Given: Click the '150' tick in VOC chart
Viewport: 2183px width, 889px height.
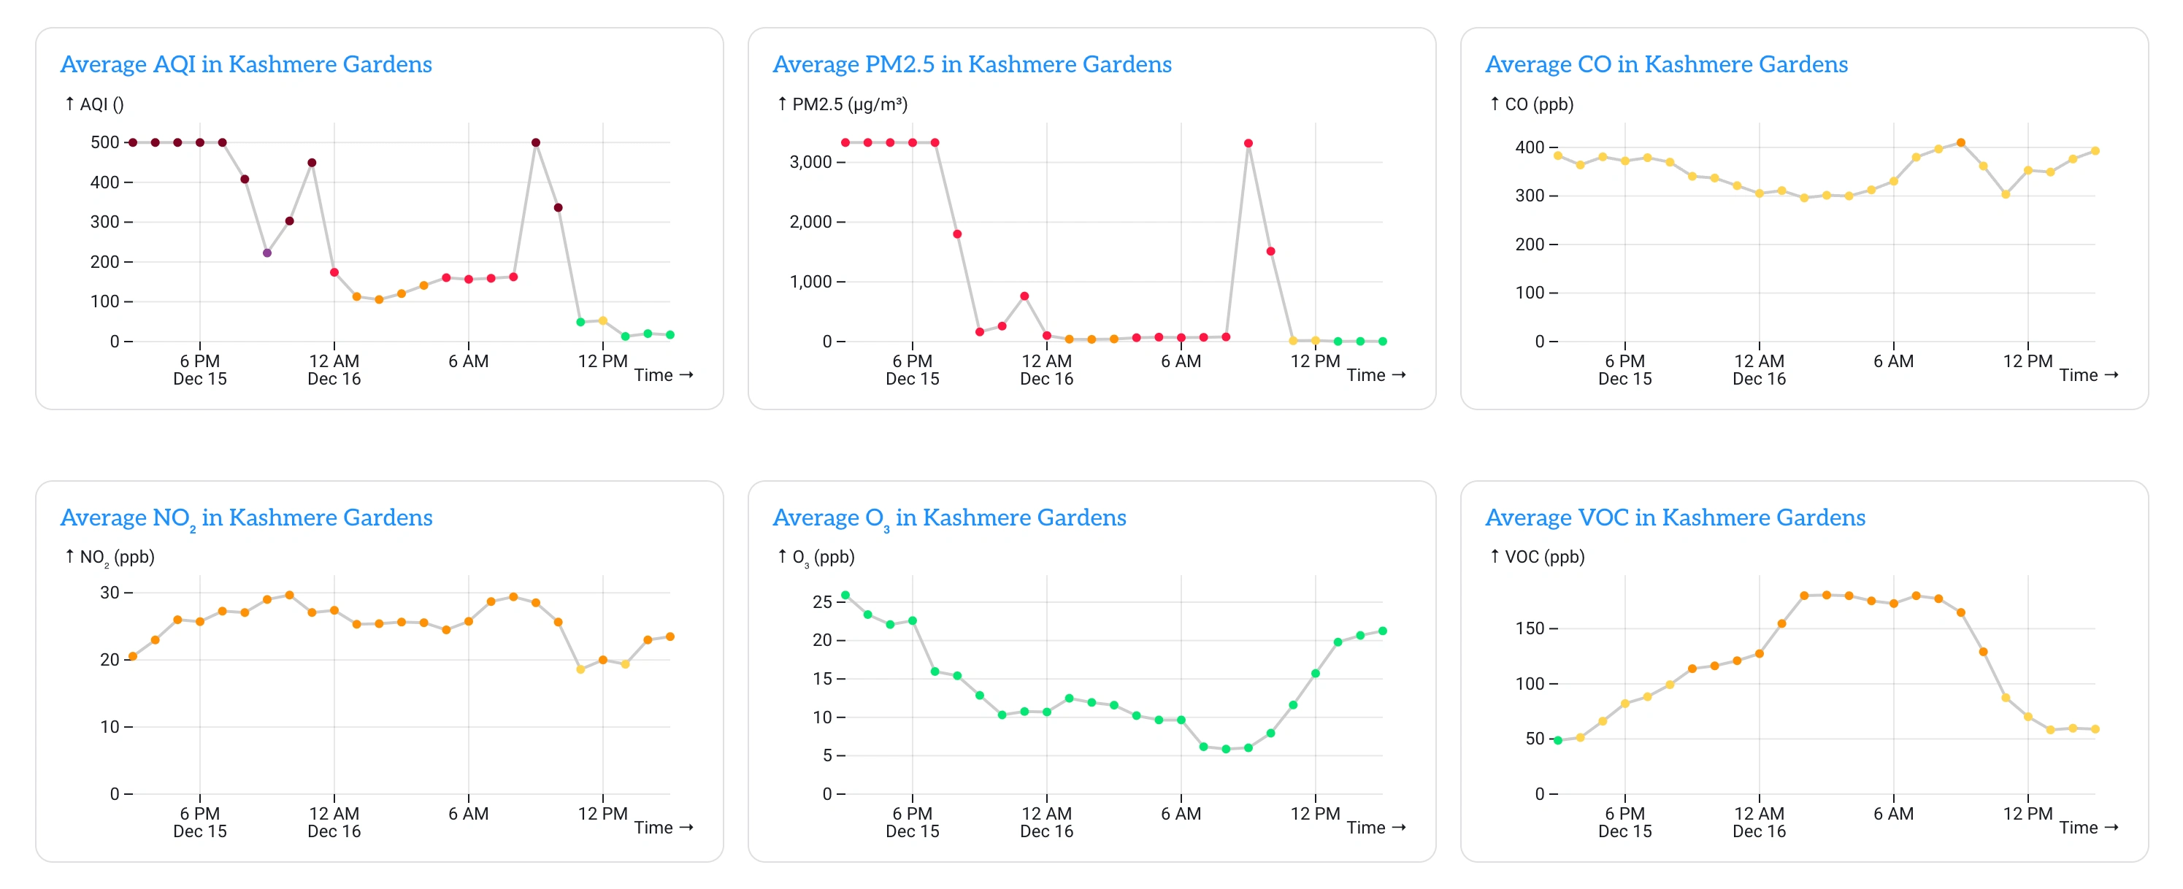Looking at the screenshot, I should (x=1530, y=629).
